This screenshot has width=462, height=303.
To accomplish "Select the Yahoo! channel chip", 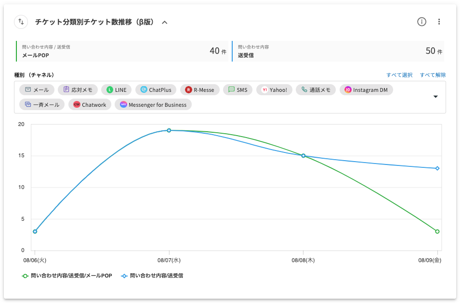I will 275,90.
